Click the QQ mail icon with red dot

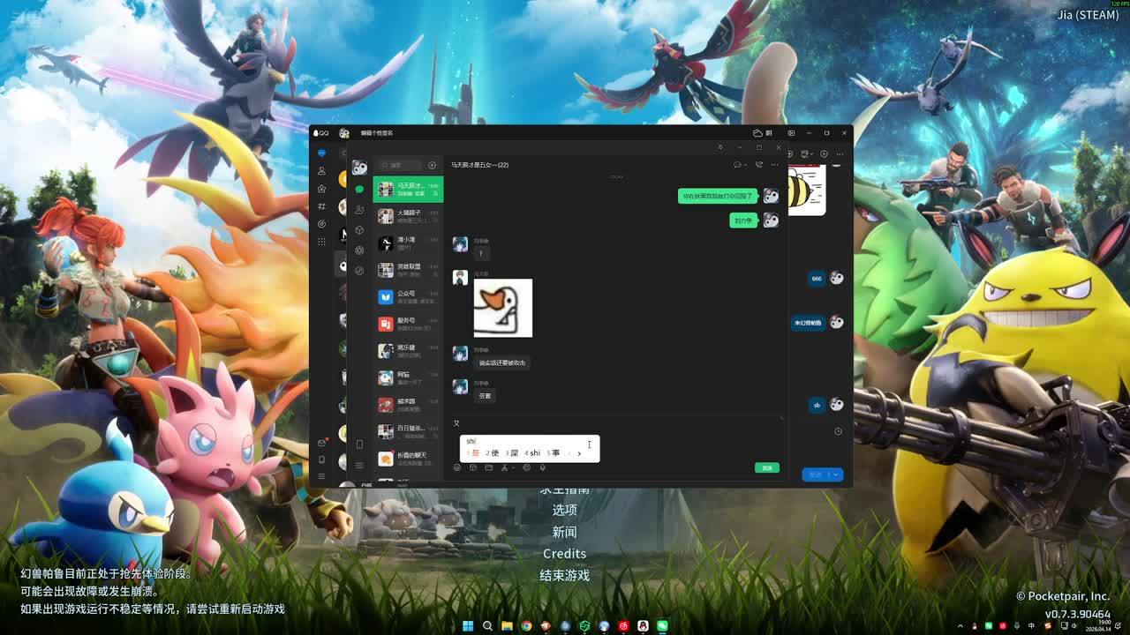pos(321,443)
